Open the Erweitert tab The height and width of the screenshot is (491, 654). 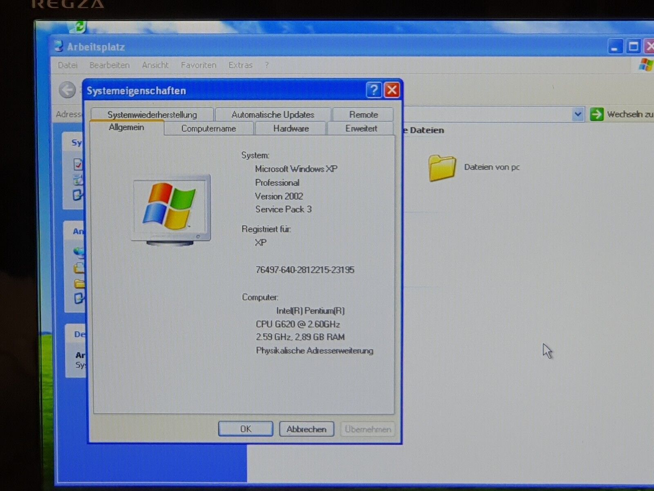[361, 128]
